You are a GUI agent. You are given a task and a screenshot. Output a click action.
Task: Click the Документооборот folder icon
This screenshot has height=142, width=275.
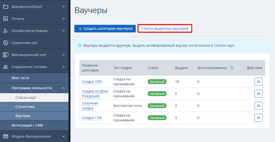[6, 7]
